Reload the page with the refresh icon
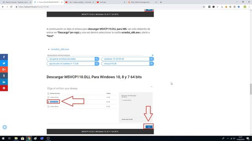 coord(11,7)
